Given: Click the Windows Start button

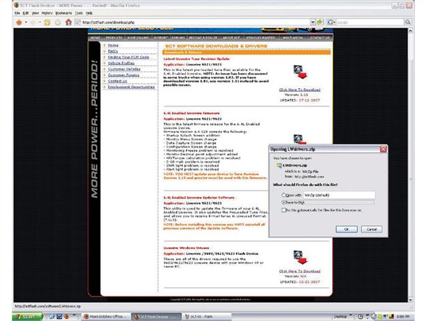Looking at the screenshot, I should (x=27, y=316).
